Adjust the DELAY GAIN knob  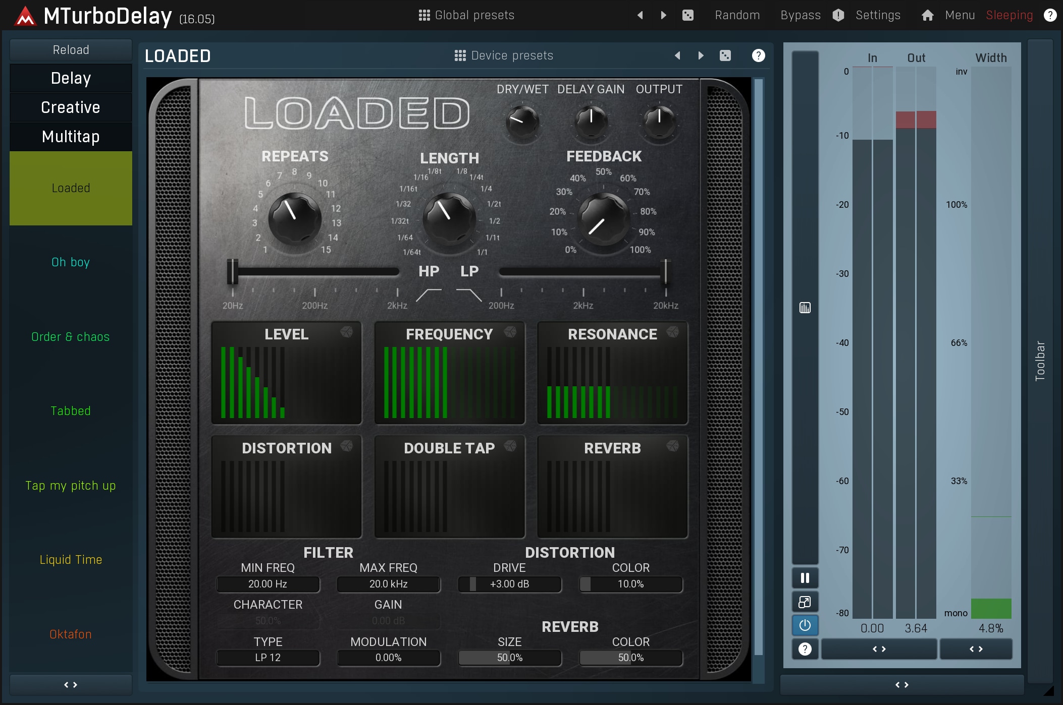click(591, 121)
